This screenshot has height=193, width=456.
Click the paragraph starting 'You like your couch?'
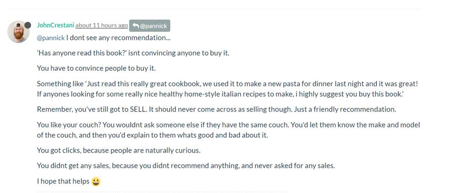tap(229, 130)
